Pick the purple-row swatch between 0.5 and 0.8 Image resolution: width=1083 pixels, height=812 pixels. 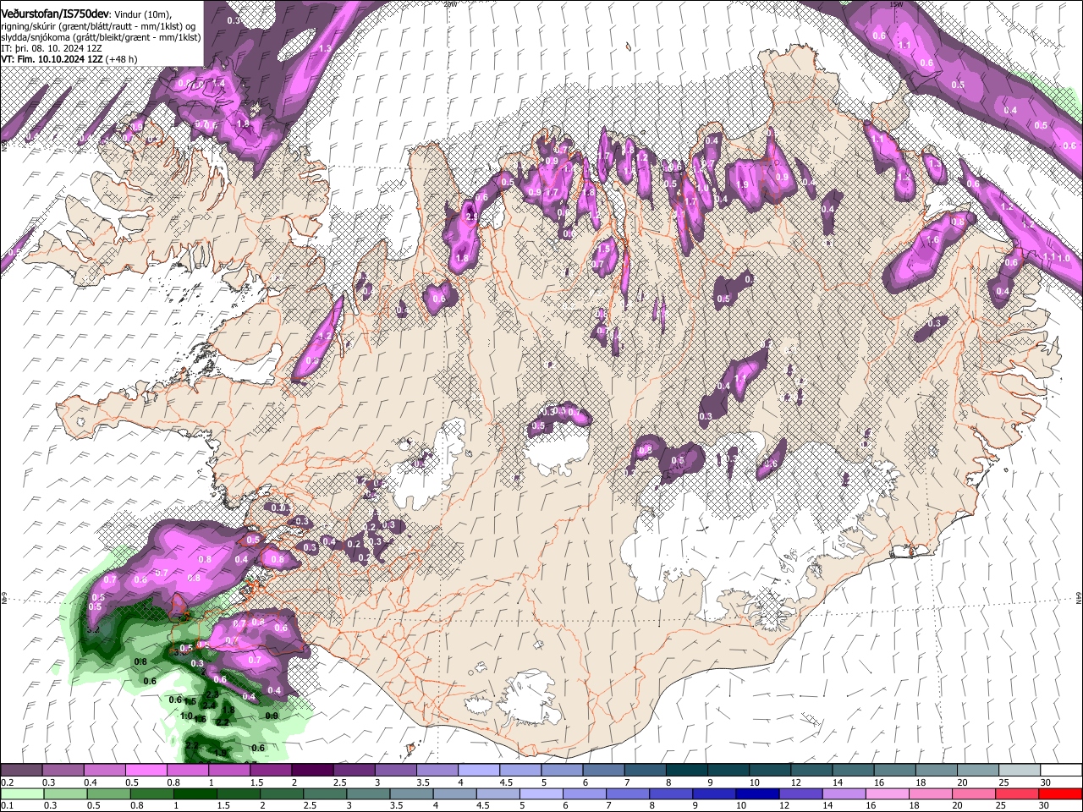(x=146, y=771)
